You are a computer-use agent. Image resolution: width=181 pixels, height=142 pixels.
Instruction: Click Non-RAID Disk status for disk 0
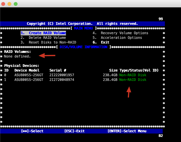(133, 75)
